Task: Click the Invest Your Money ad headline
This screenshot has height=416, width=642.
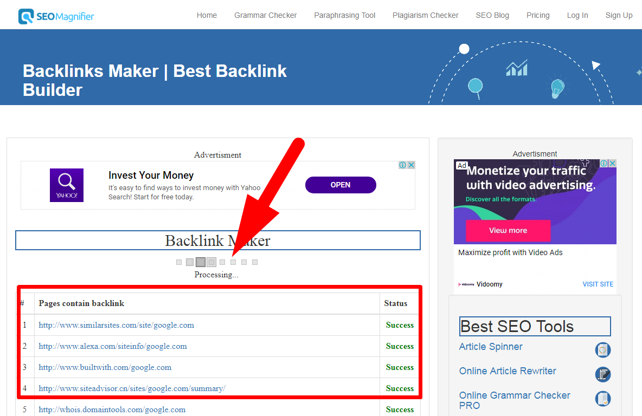Action: point(151,175)
